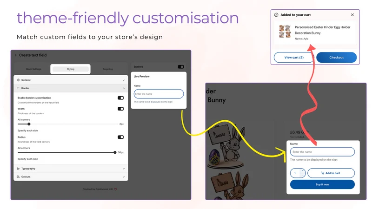This screenshot has width=372, height=209.
Task: Click the Colours section icon
Action: pyautogui.click(x=18, y=177)
